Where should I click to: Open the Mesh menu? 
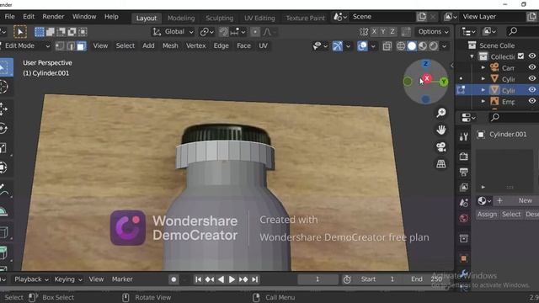[x=170, y=45]
